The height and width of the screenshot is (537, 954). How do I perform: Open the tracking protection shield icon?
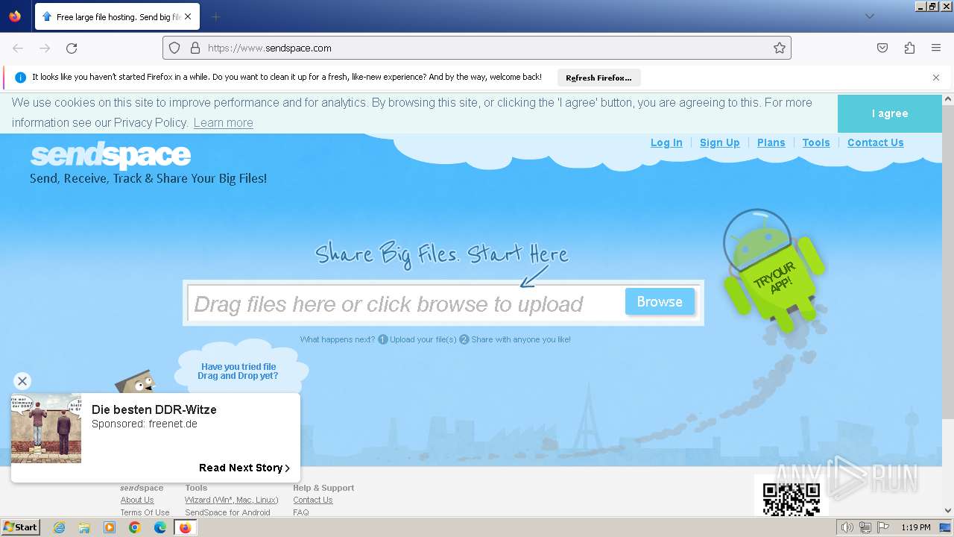174,48
